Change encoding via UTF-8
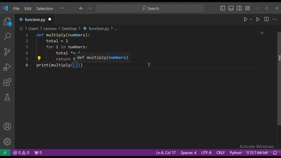The image size is (281, 158). [x=206, y=153]
